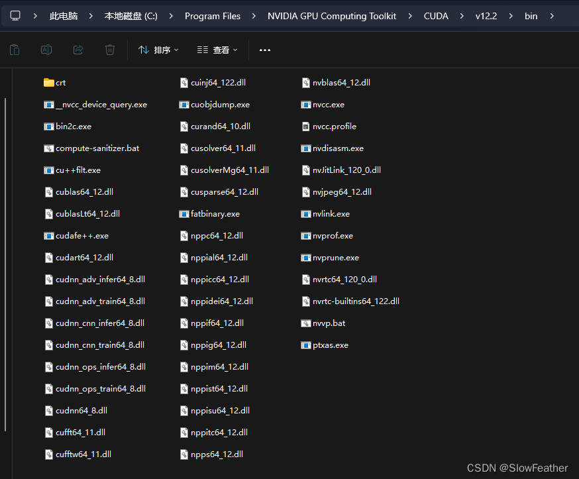This screenshot has height=479, width=579.
Task: Navigate to NVIDIA GPU Computing Toolkit breadcrumb
Action: [332, 16]
